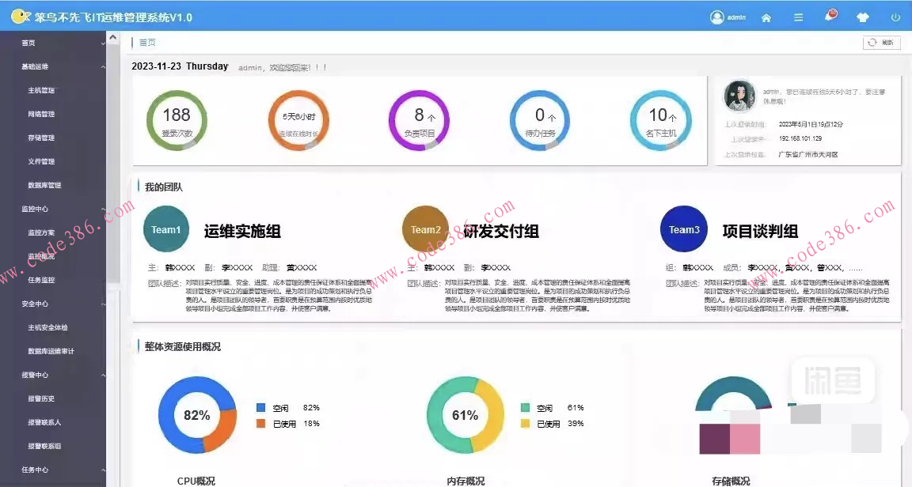Click the home icon in the top navbar
Image resolution: width=912 pixels, height=487 pixels.
coord(766,16)
